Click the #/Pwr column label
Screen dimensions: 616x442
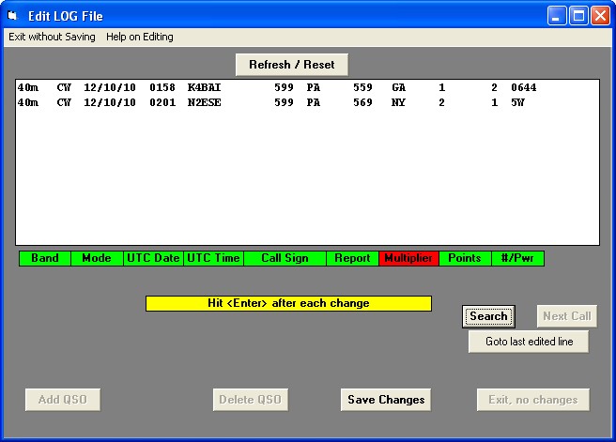coord(517,258)
